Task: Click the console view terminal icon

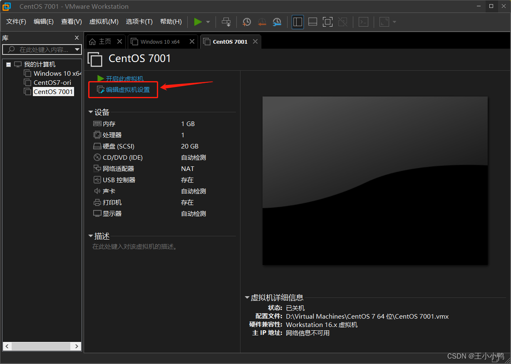Action: [x=363, y=22]
